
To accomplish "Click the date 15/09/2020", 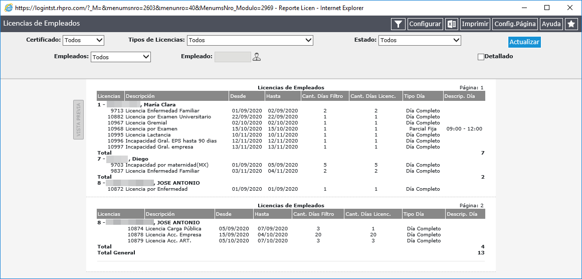I will click(234, 235).
